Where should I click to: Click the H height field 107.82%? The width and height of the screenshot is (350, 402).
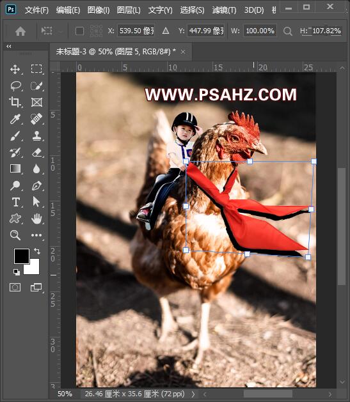326,31
